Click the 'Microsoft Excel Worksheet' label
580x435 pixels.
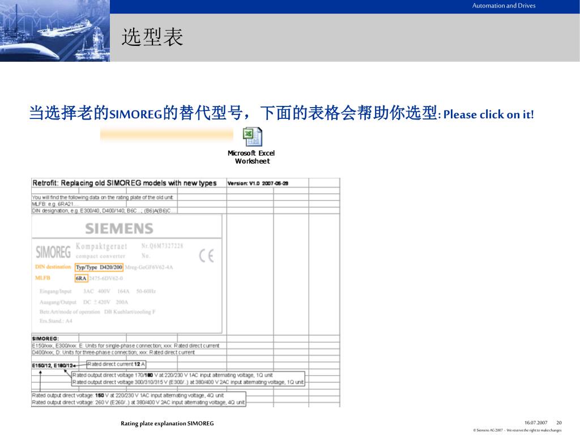click(251, 157)
